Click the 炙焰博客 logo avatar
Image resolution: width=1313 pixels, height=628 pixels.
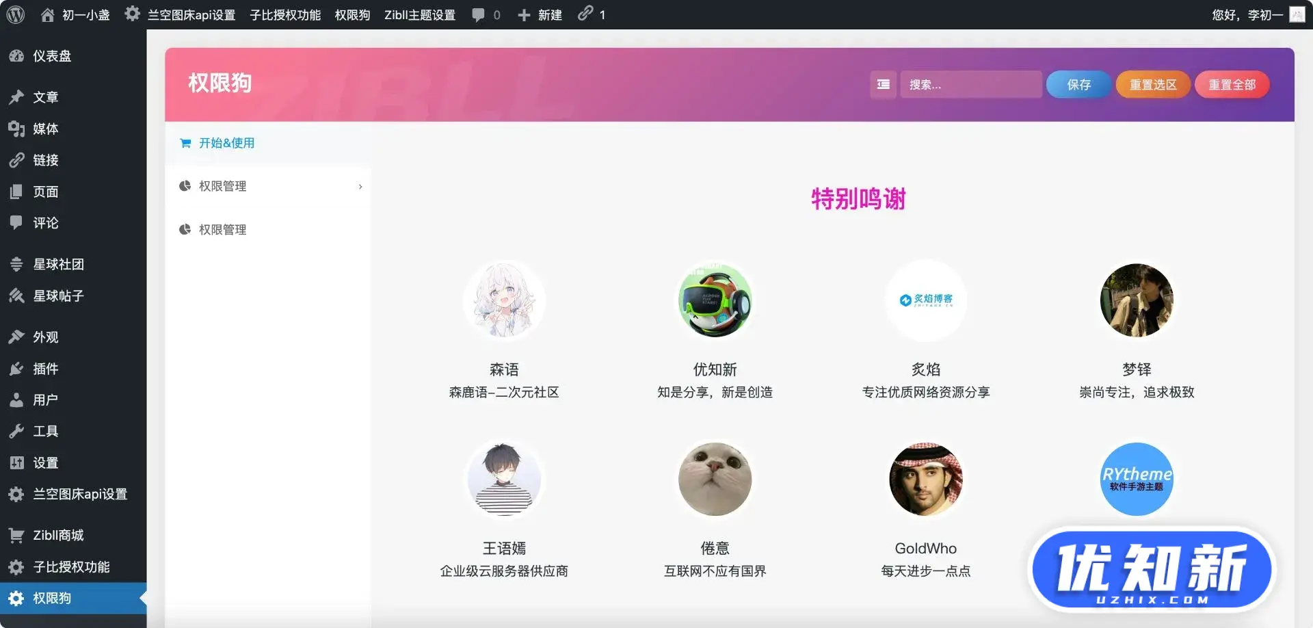926,300
